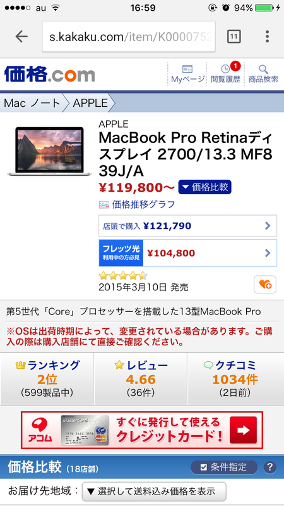
Task: Open the レビュー 4.66 tab
Action: (x=141, y=379)
